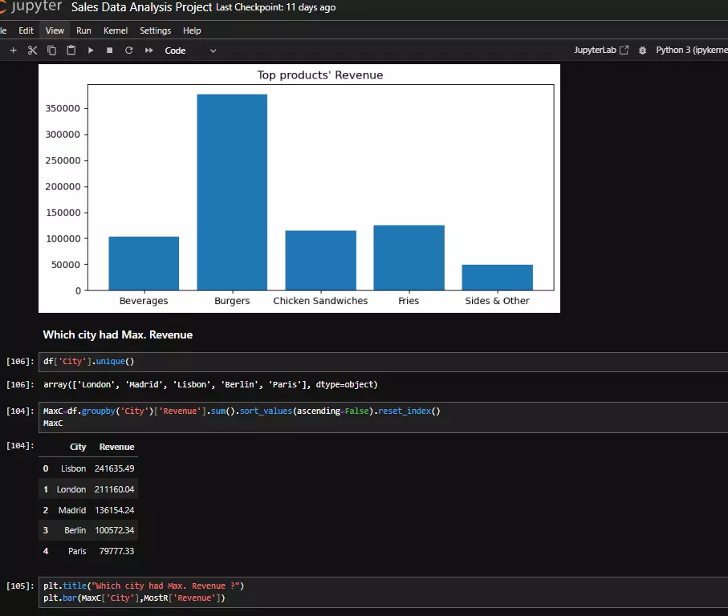Open the Kernel menu
Viewport: 728px width, 616px height.
coord(115,30)
